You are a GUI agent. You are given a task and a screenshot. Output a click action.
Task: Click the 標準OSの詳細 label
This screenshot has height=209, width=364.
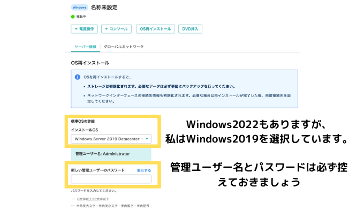82,121
